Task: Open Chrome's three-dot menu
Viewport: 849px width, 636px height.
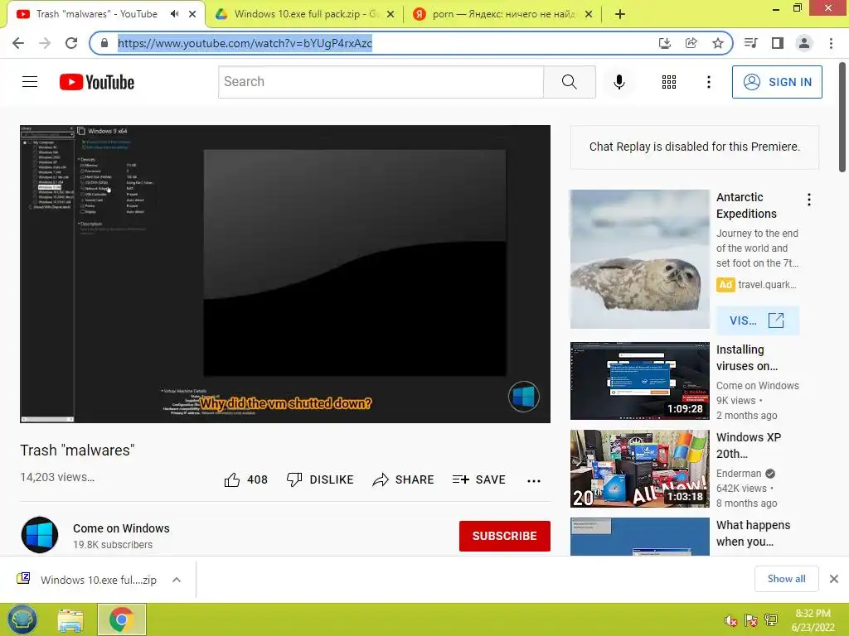Action: pyautogui.click(x=831, y=43)
